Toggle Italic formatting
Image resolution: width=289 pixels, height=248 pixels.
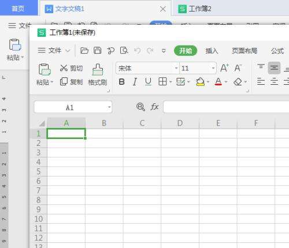[x=135, y=82]
